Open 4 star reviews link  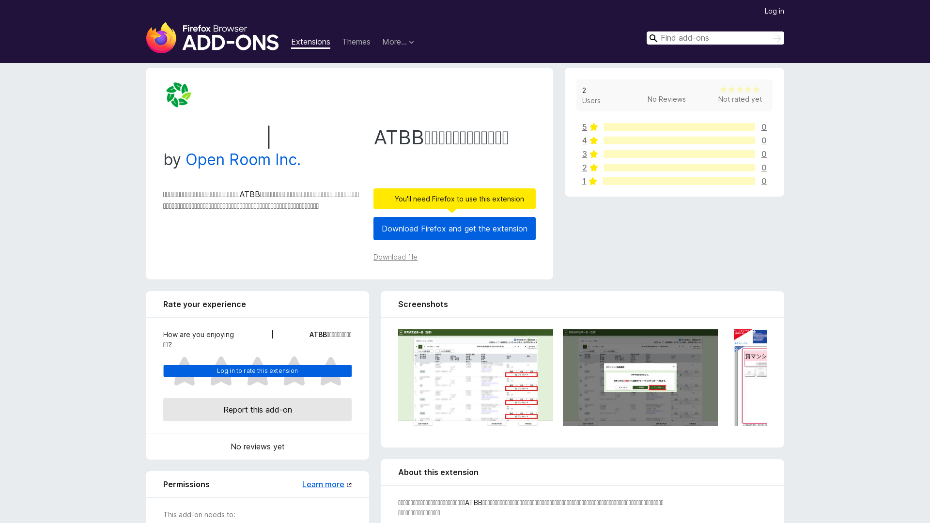click(585, 140)
